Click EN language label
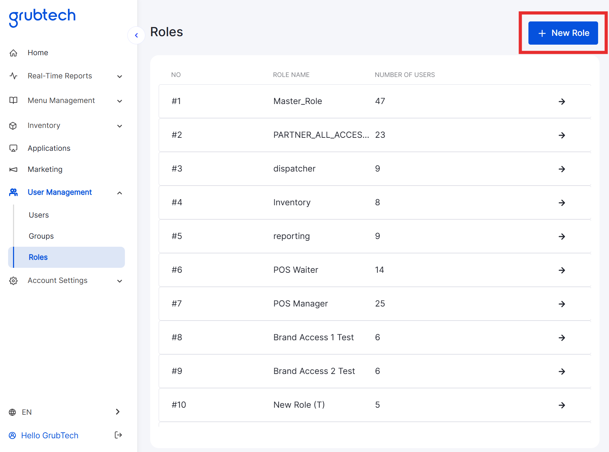The height and width of the screenshot is (452, 609). pos(27,412)
